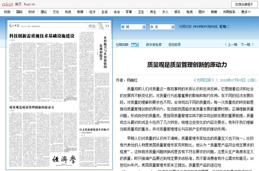Viewport: 259px width, 171px height.
Task: Open the 军事 section
Action: (129, 12)
